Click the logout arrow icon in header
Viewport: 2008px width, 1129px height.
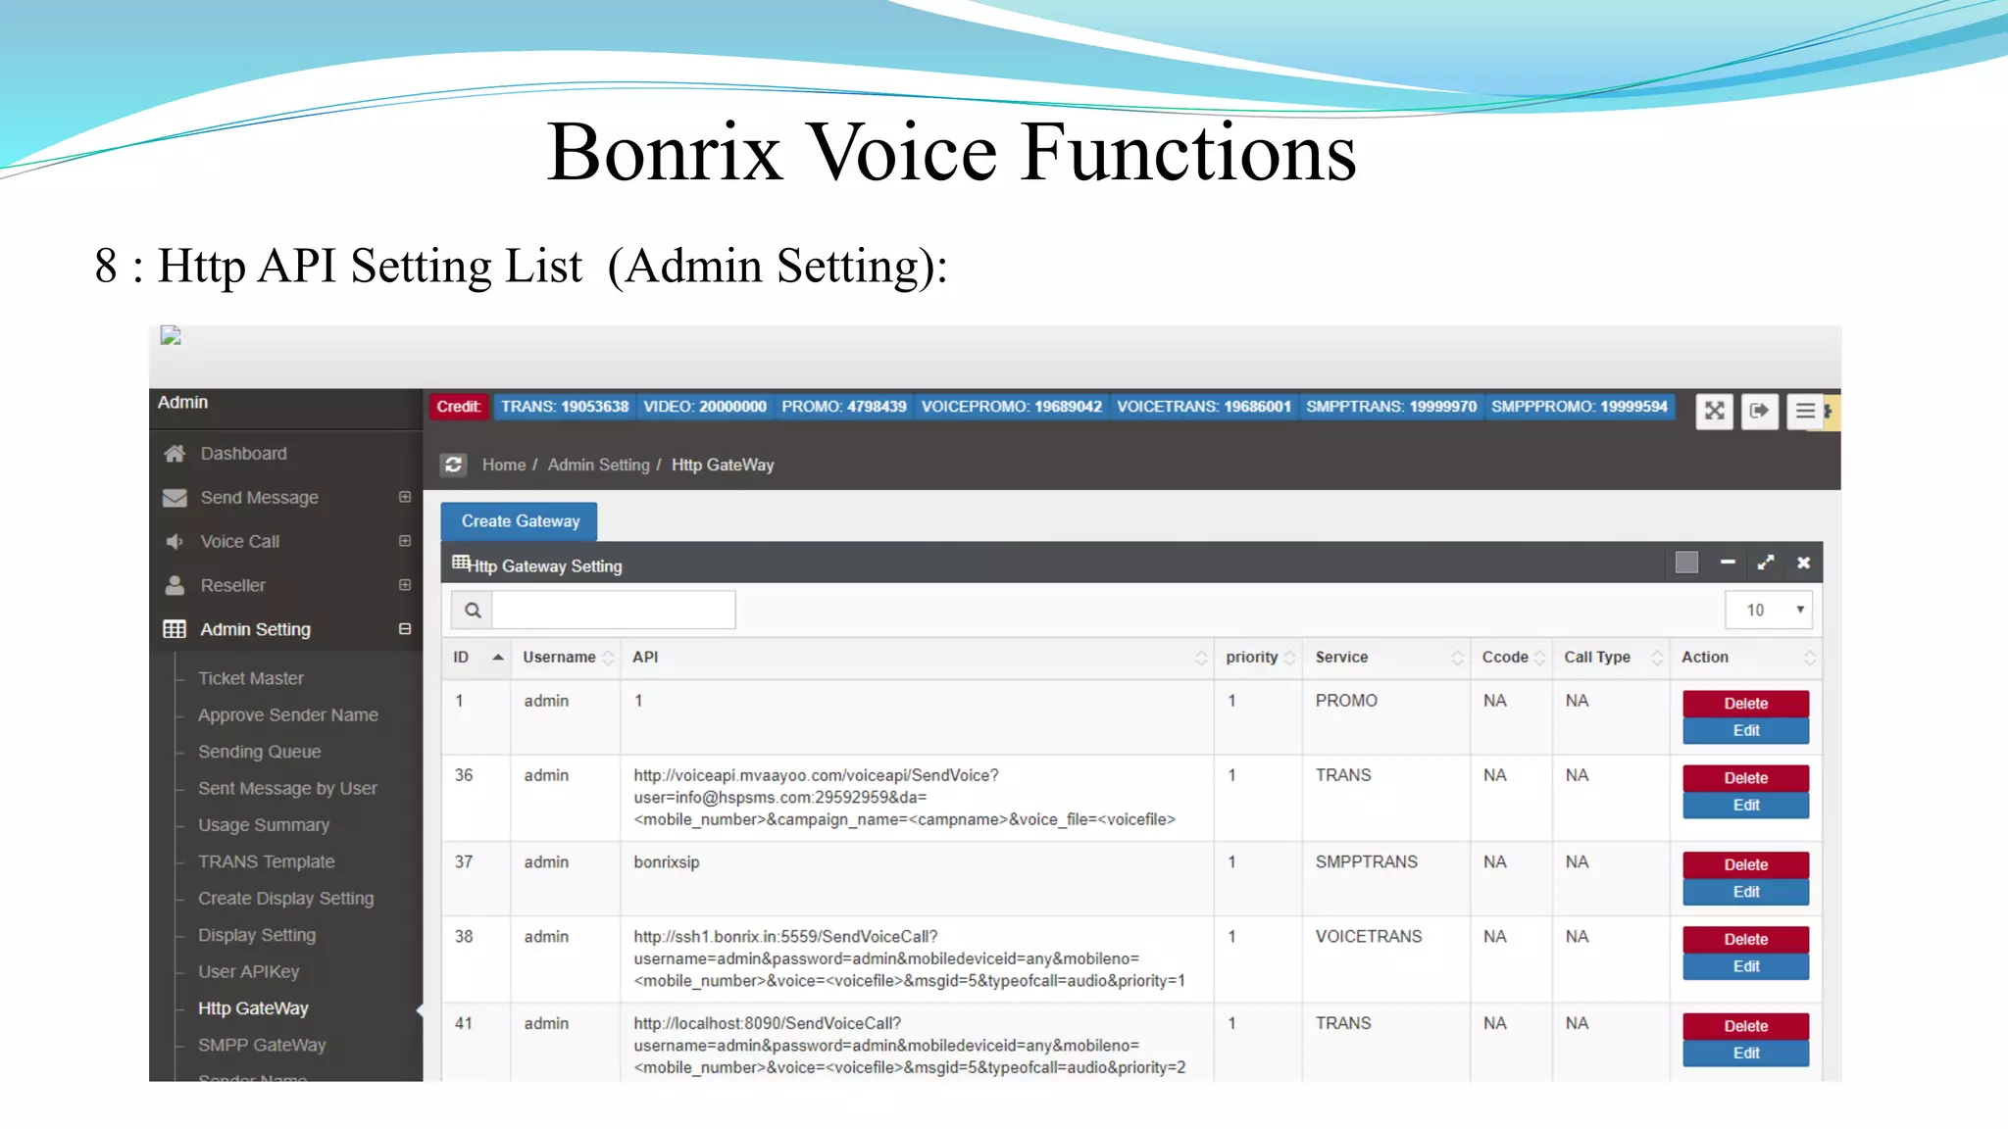pyautogui.click(x=1760, y=411)
